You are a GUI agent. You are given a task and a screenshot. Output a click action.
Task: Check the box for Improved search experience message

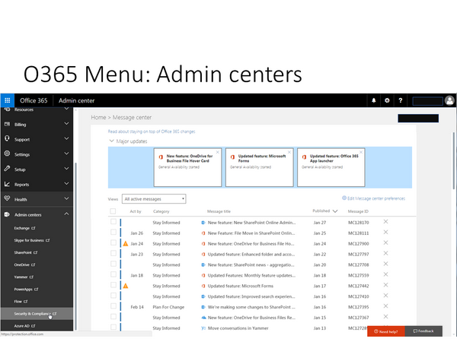click(x=113, y=296)
